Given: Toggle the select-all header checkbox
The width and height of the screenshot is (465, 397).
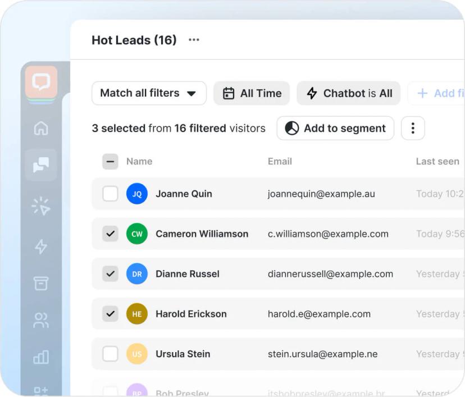Looking at the screenshot, I should [110, 162].
